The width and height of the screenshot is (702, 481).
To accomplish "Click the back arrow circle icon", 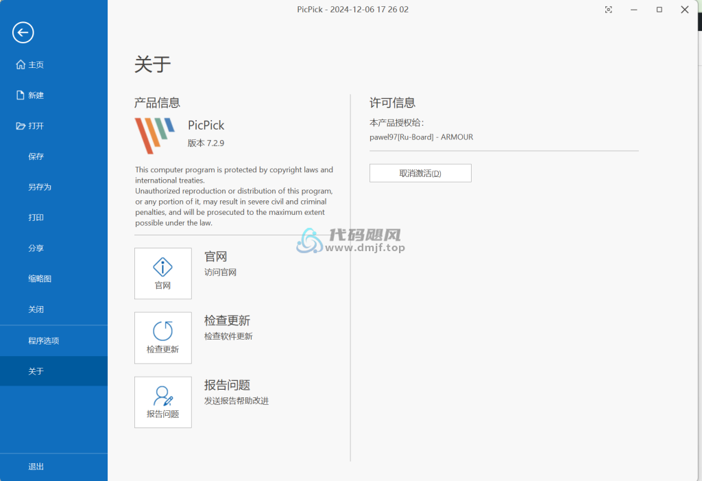I will [23, 32].
